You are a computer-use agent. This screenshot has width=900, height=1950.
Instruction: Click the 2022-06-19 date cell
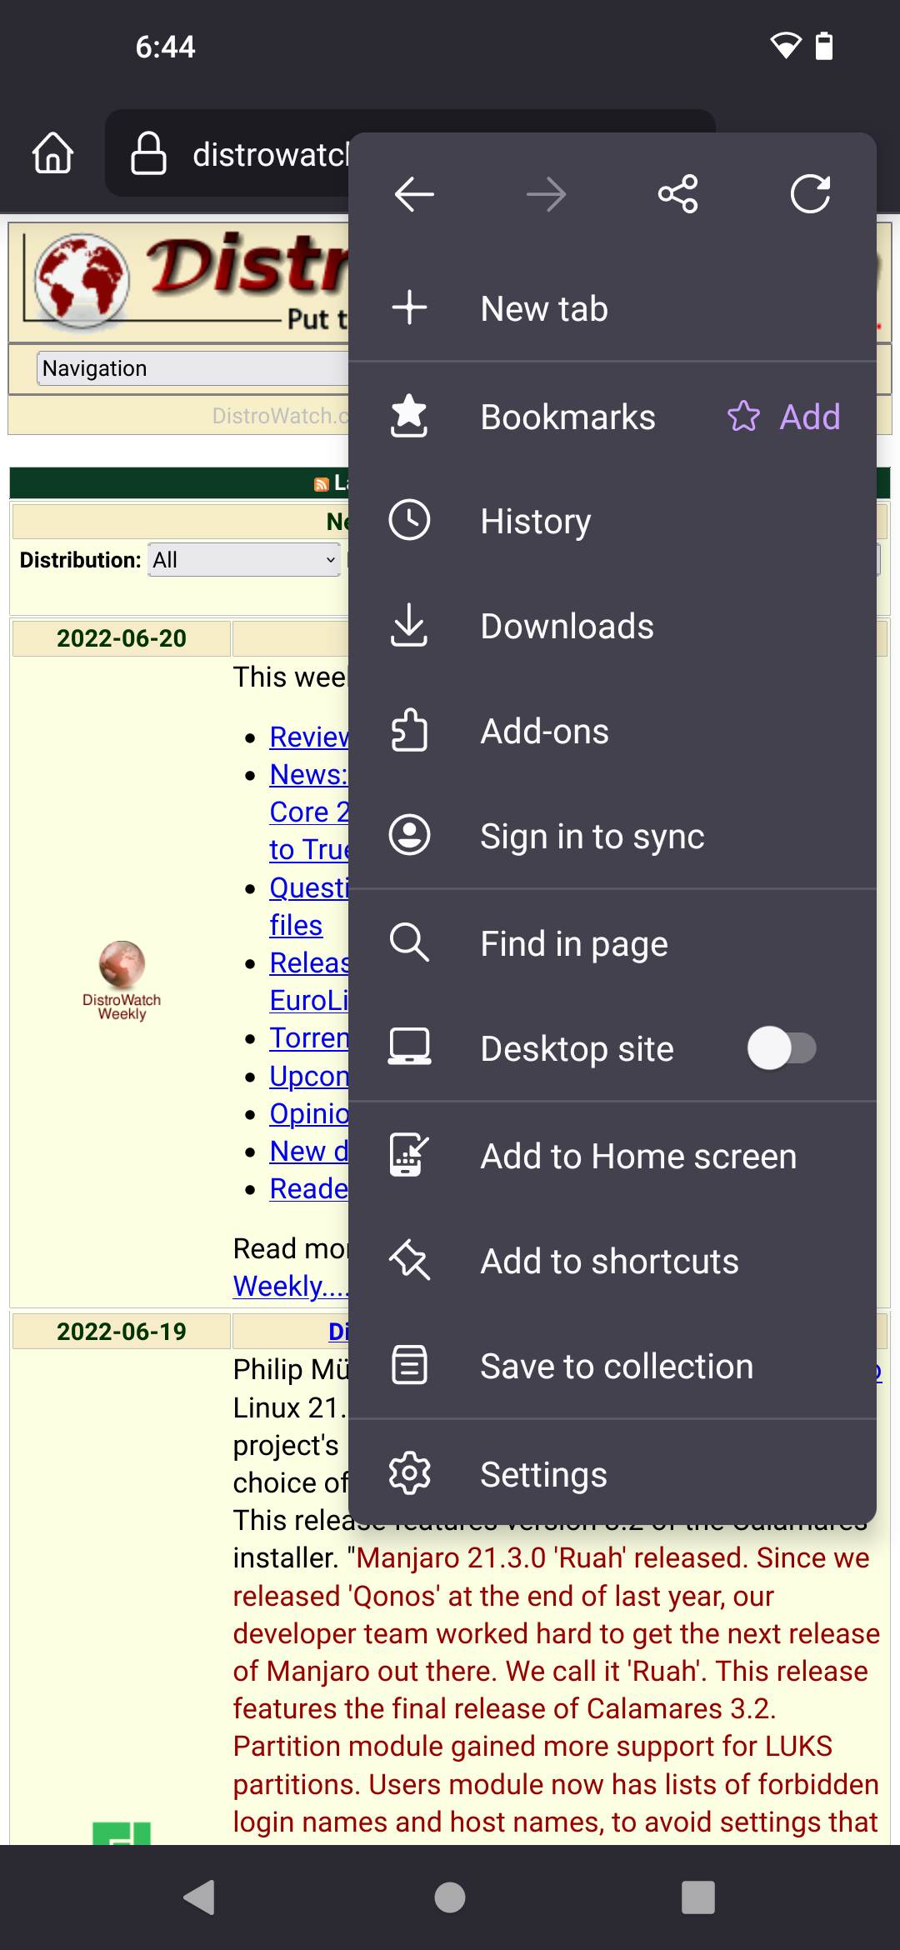(122, 1332)
